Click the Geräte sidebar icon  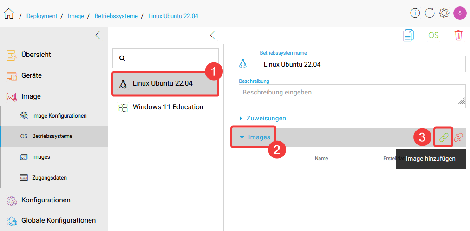coord(12,75)
